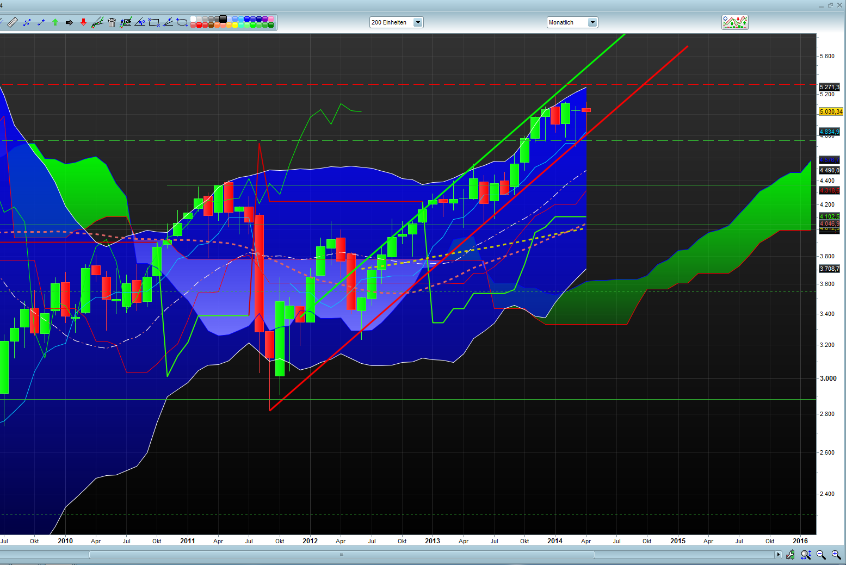The height and width of the screenshot is (565, 846).
Task: Click the zoom-out magnifier icon
Action: pyautogui.click(x=822, y=555)
